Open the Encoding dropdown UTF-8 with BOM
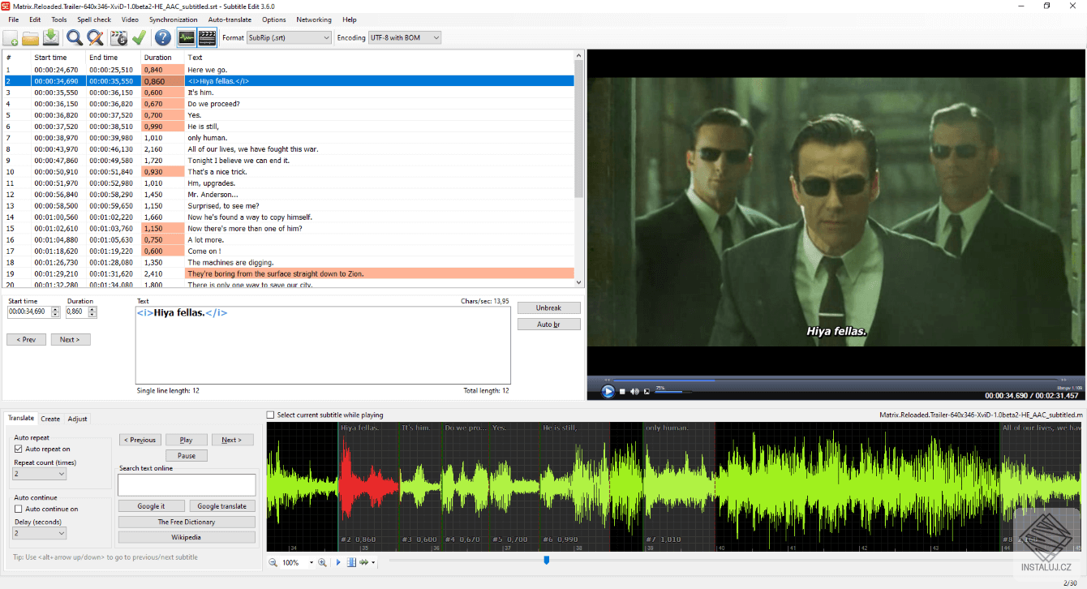 pyautogui.click(x=404, y=37)
